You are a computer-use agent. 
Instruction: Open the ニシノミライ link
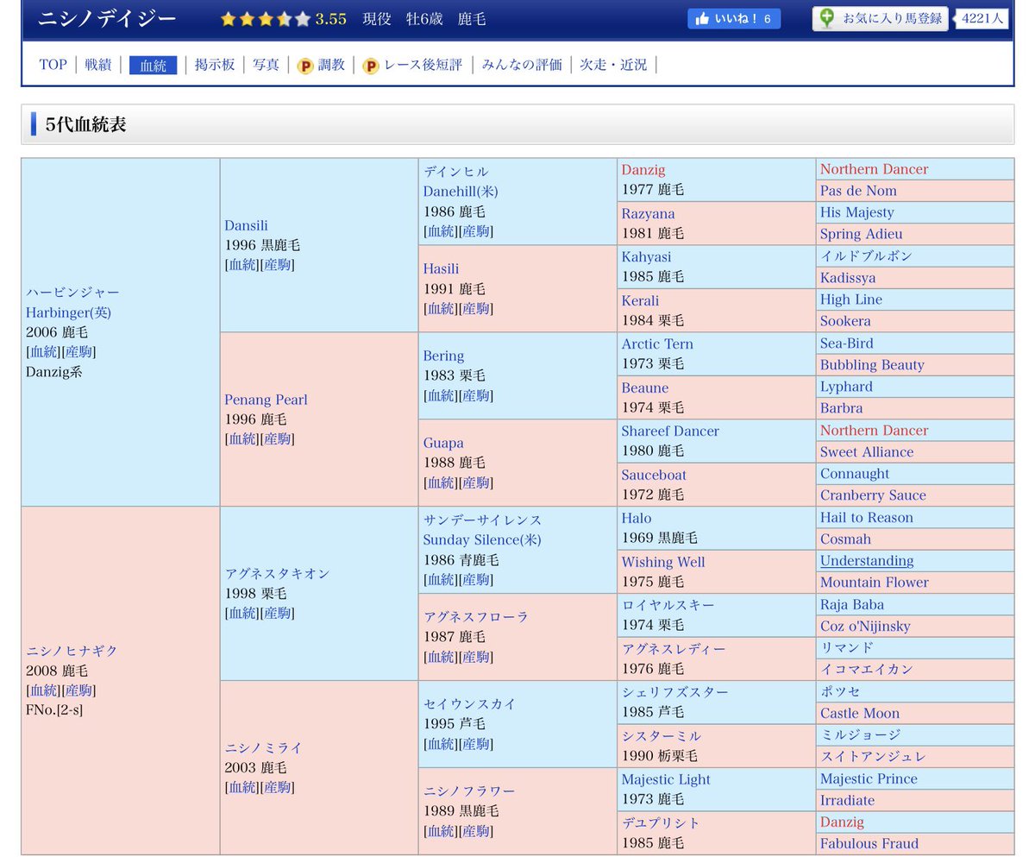(x=263, y=747)
